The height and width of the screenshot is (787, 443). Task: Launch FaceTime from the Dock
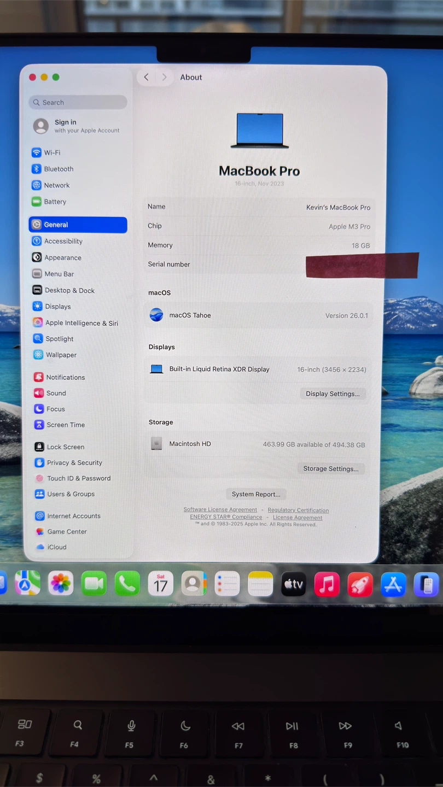(94, 584)
